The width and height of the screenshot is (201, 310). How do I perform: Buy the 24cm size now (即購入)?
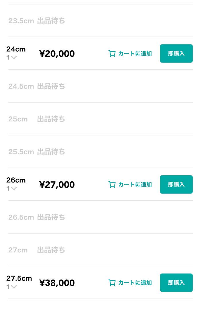tap(176, 54)
